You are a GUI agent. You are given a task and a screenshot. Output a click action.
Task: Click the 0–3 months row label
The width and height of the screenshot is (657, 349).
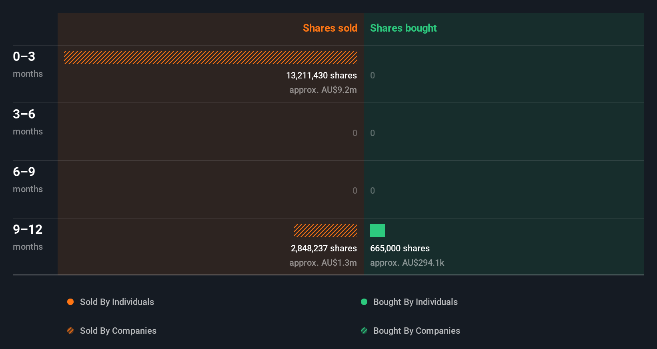tap(28, 64)
